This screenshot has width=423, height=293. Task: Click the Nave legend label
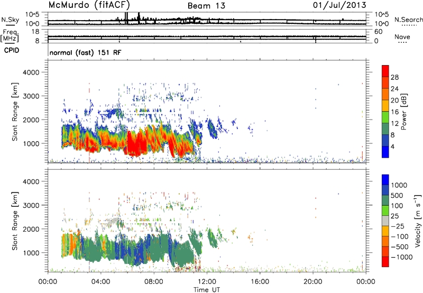click(x=402, y=37)
